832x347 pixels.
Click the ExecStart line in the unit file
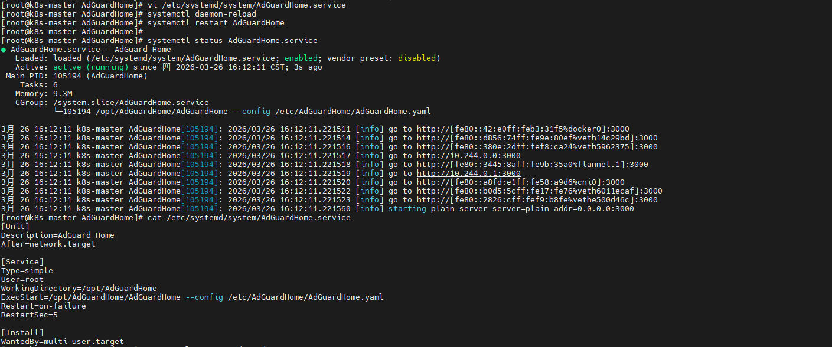[x=192, y=297]
